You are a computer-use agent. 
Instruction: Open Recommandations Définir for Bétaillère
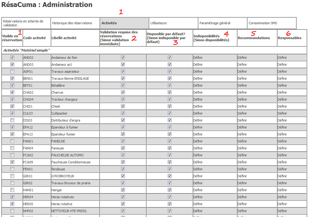(242, 85)
